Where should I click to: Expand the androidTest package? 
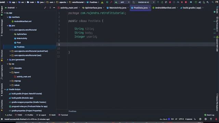(x=10, y=51)
